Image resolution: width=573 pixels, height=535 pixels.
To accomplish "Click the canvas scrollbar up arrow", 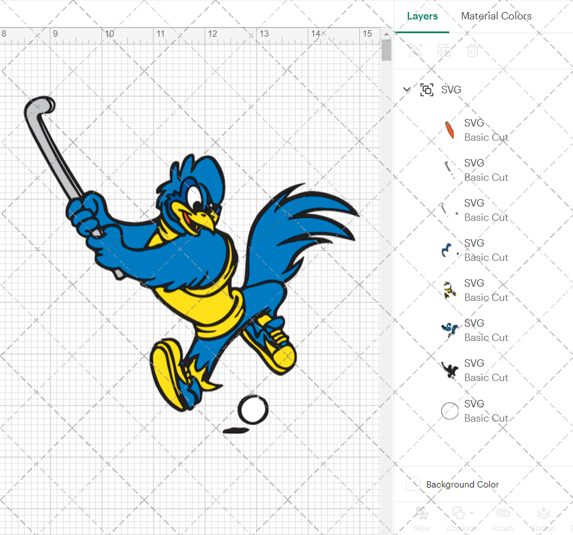I will pyautogui.click(x=386, y=34).
